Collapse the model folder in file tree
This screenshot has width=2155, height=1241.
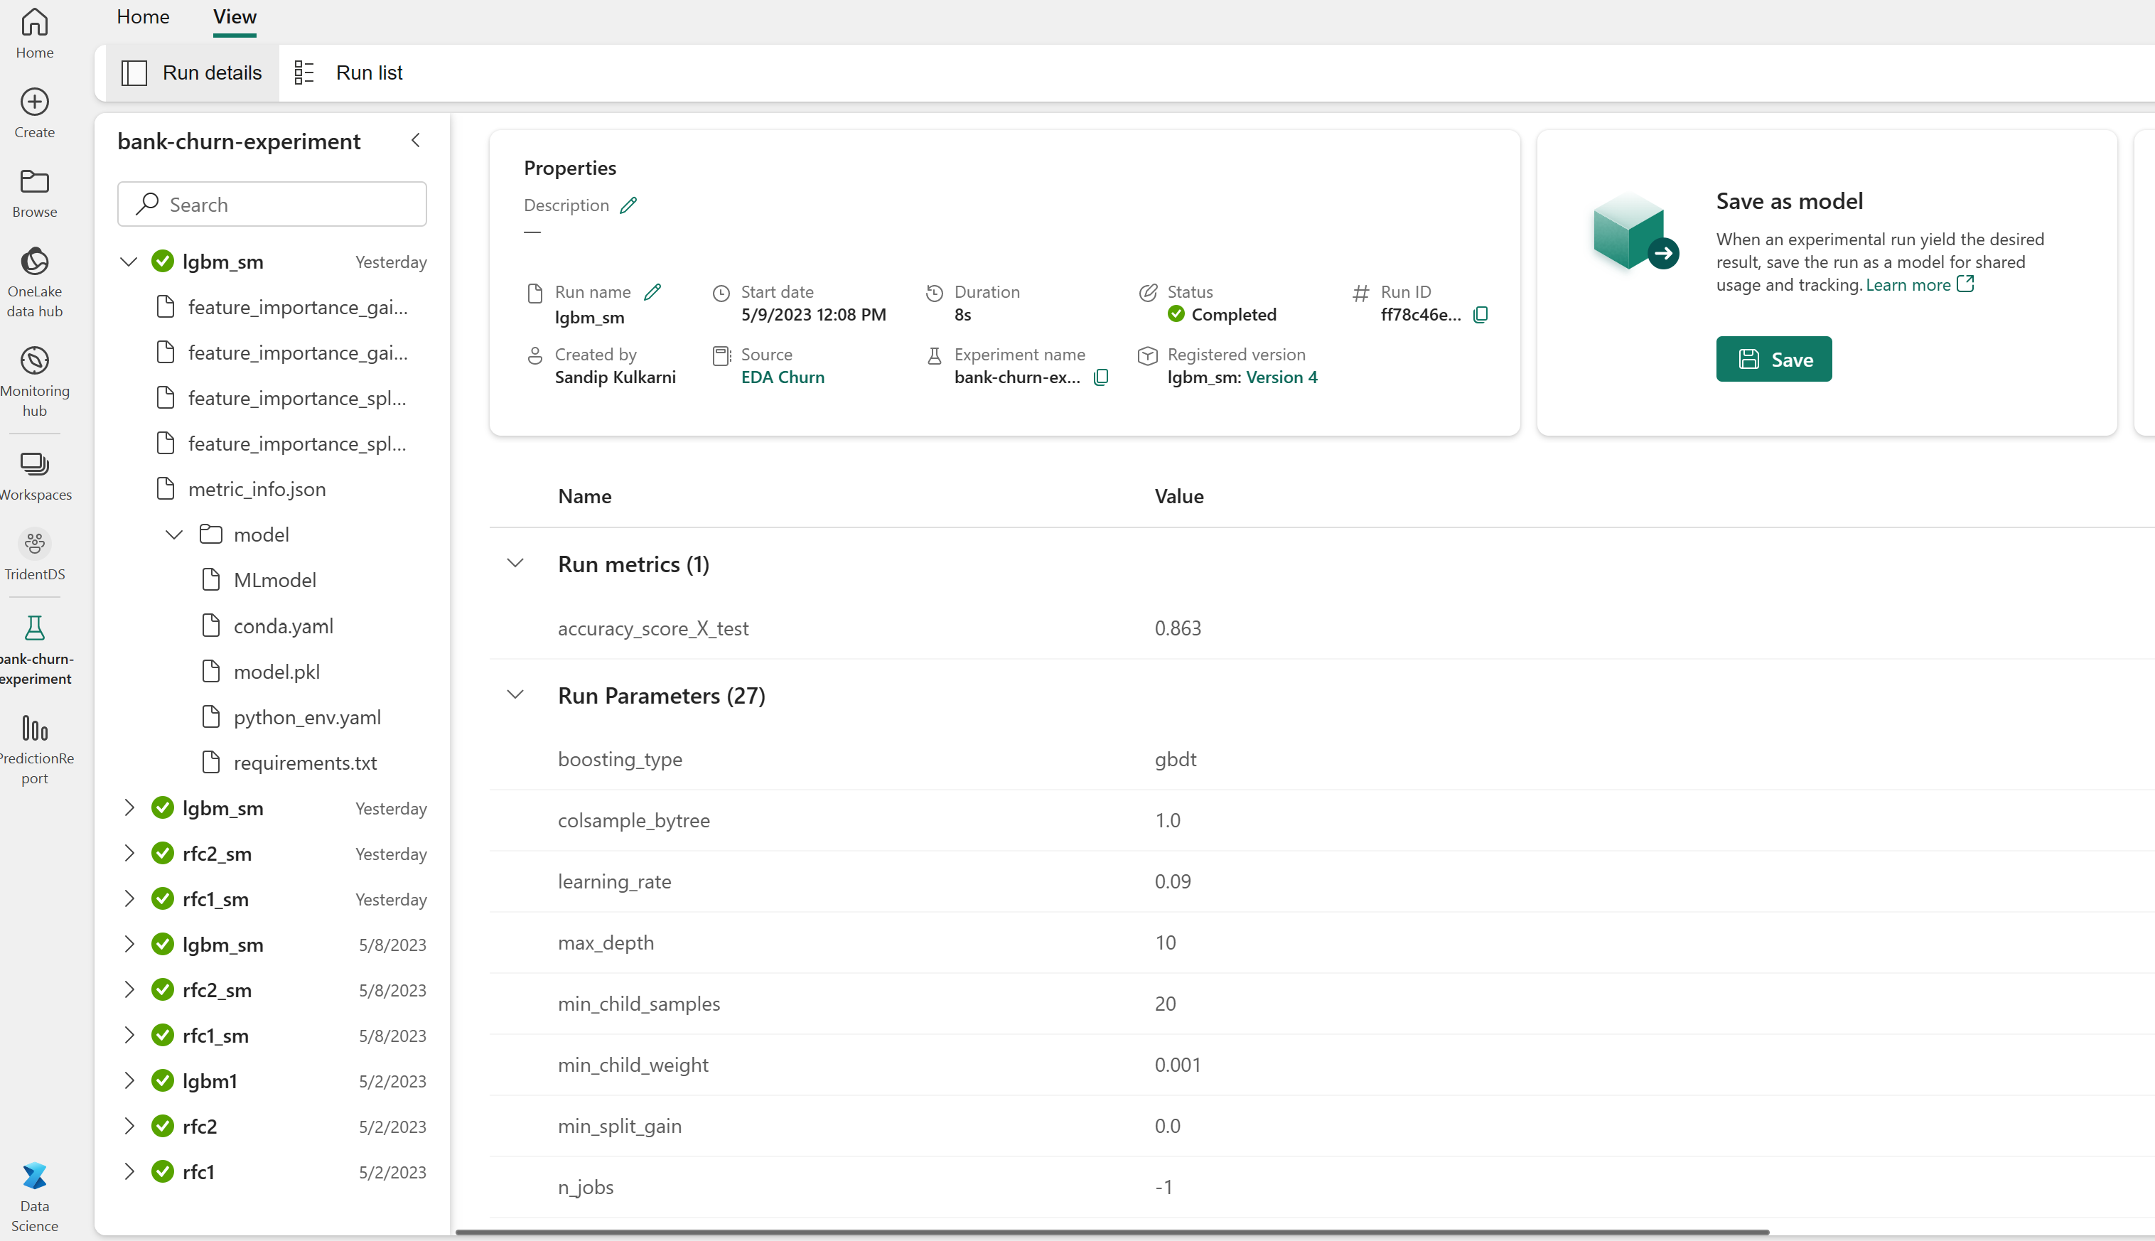click(173, 534)
